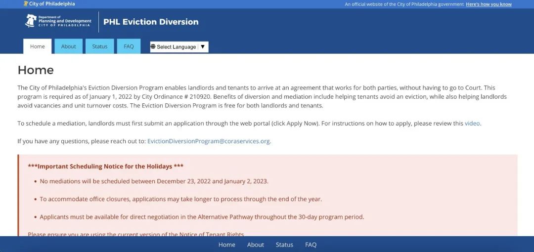This screenshot has width=534, height=252.
Task: Click the 'An official website of the City' text
Action: coord(404,4)
